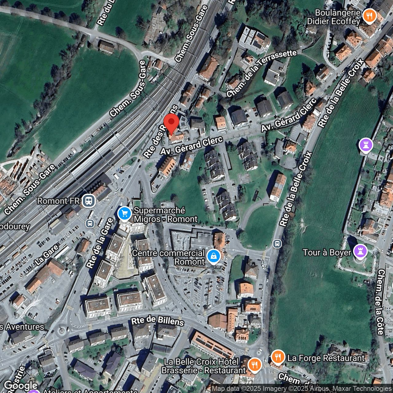Viewport: 393px width, 393px height.
Task: Select the Supermarché Migros shopping cart icon
Action: (124, 214)
